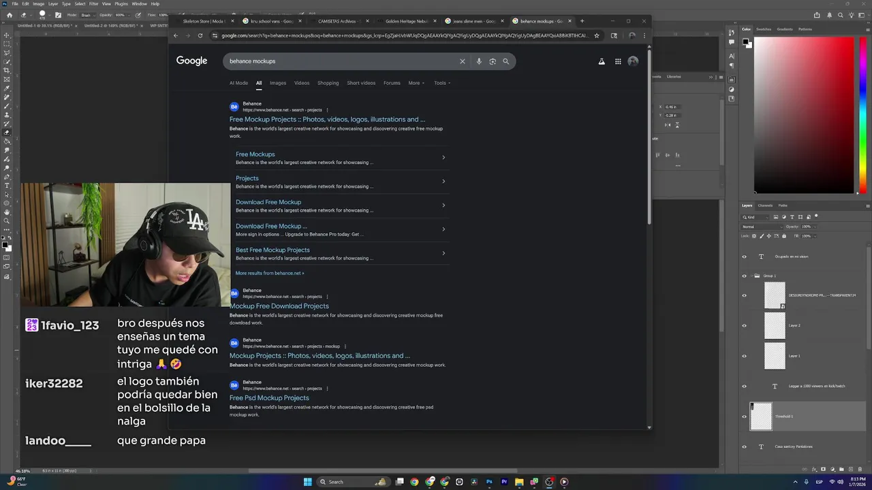The height and width of the screenshot is (490, 872).
Task: Open Google apps grid icon
Action: click(618, 61)
